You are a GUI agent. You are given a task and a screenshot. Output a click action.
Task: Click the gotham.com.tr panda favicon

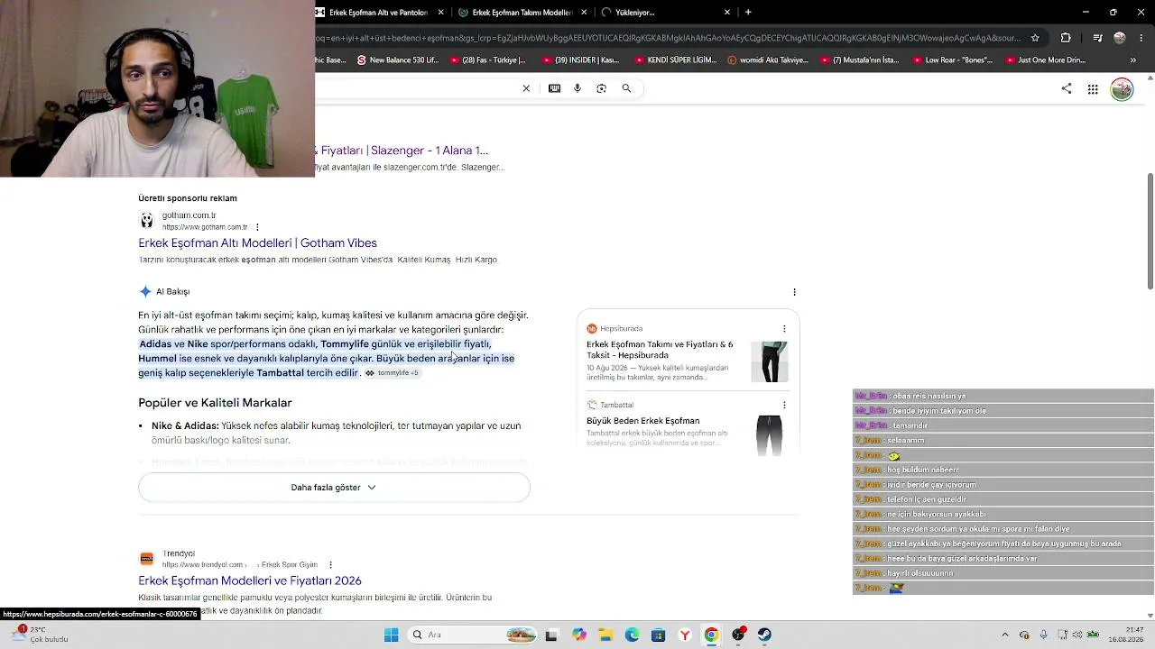[x=147, y=221]
